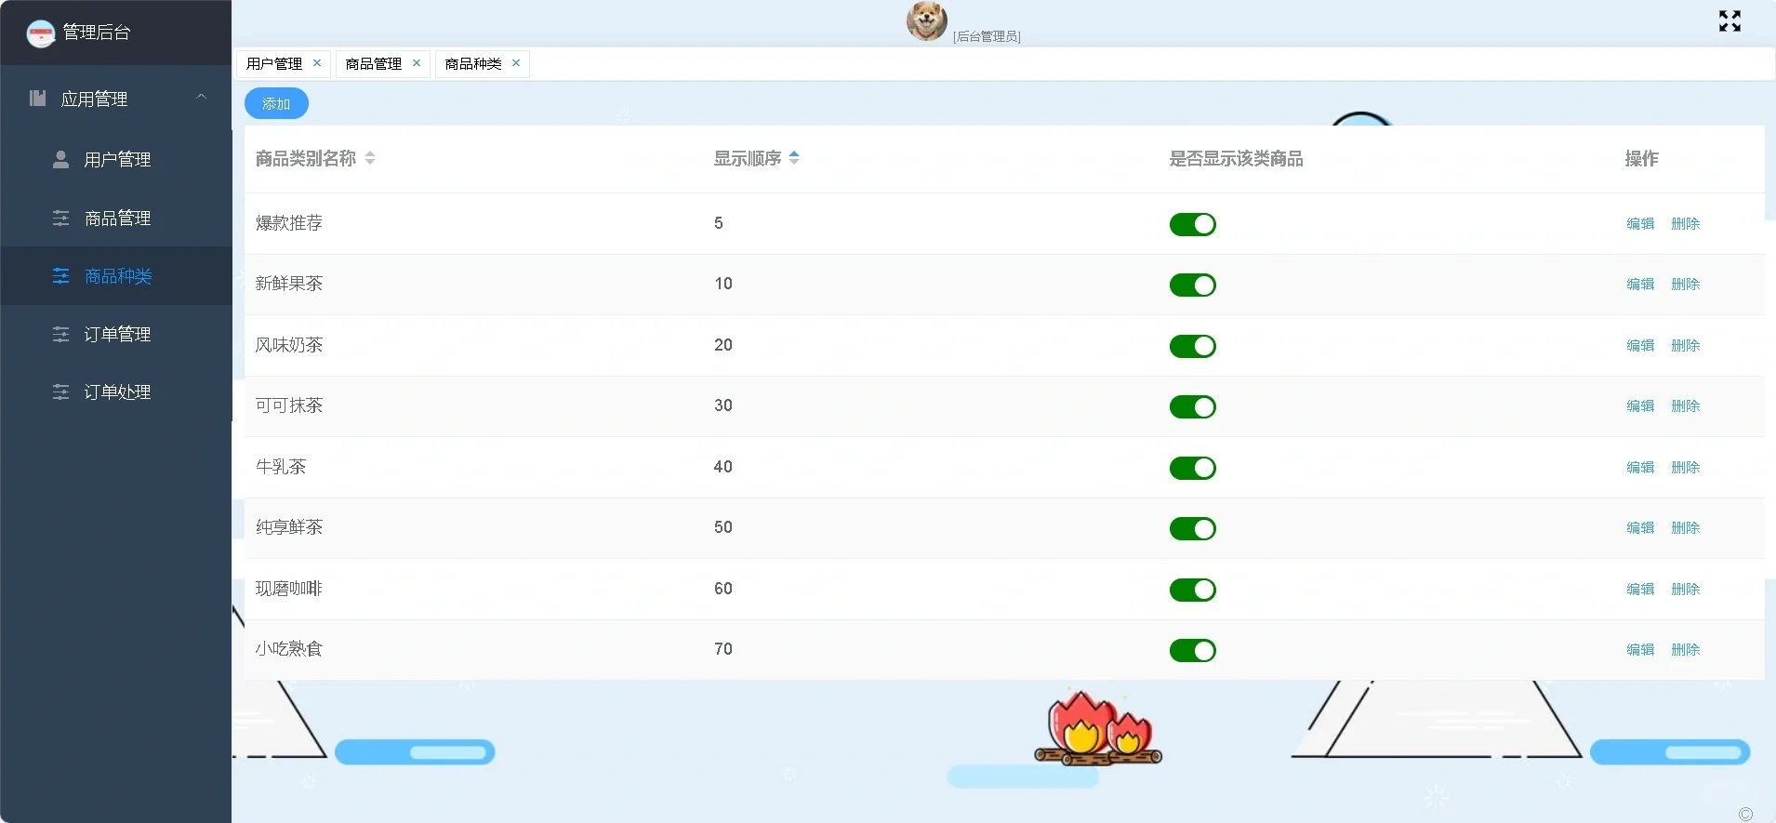Click the 订单处理 sliders icon in sidebar
This screenshot has width=1776, height=823.
click(60, 392)
